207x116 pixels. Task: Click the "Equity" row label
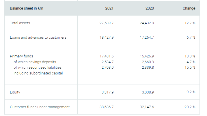15,92
